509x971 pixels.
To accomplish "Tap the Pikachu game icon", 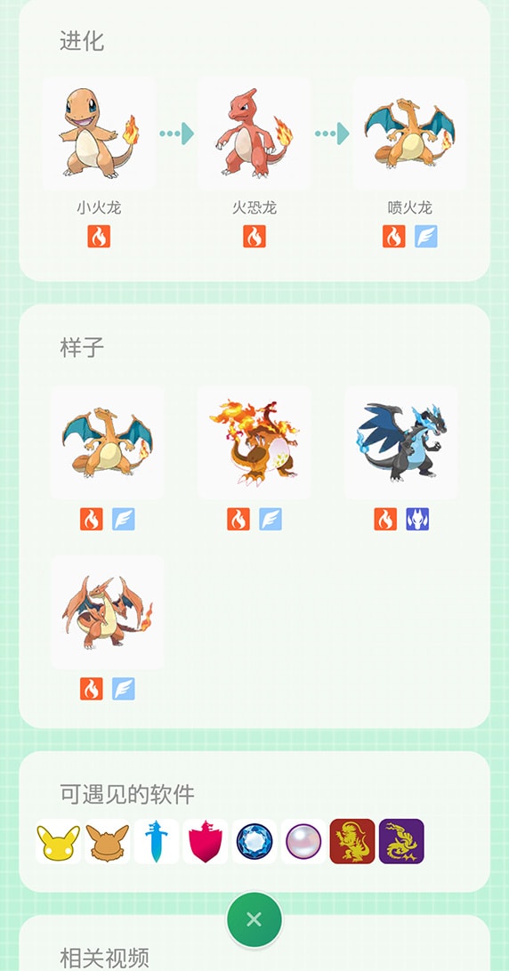I will pos(58,841).
